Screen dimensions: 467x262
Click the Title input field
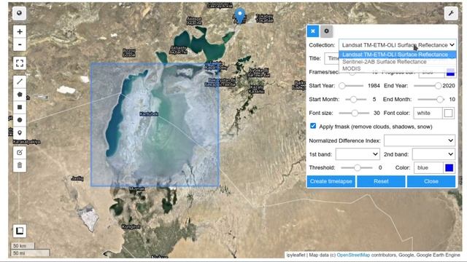click(331, 58)
